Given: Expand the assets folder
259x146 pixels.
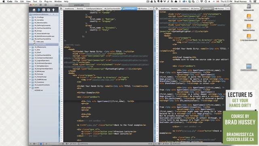Looking at the screenshot, I should click(x=30, y=88).
